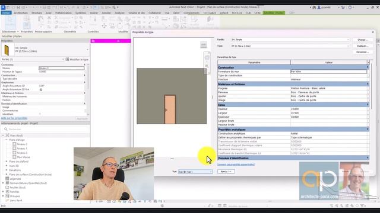Click the Modifier le type button
The height and width of the screenshot is (213, 380).
pyautogui.click(x=77, y=59)
